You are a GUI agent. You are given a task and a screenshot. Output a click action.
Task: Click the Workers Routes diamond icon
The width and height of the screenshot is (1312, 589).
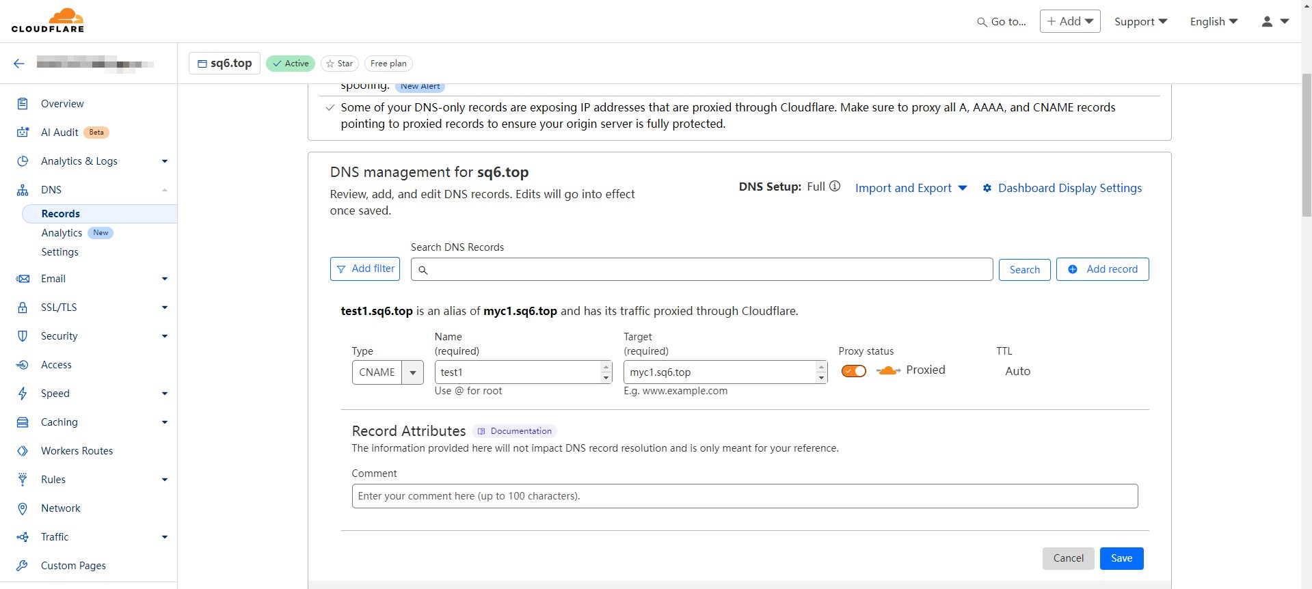click(x=23, y=451)
